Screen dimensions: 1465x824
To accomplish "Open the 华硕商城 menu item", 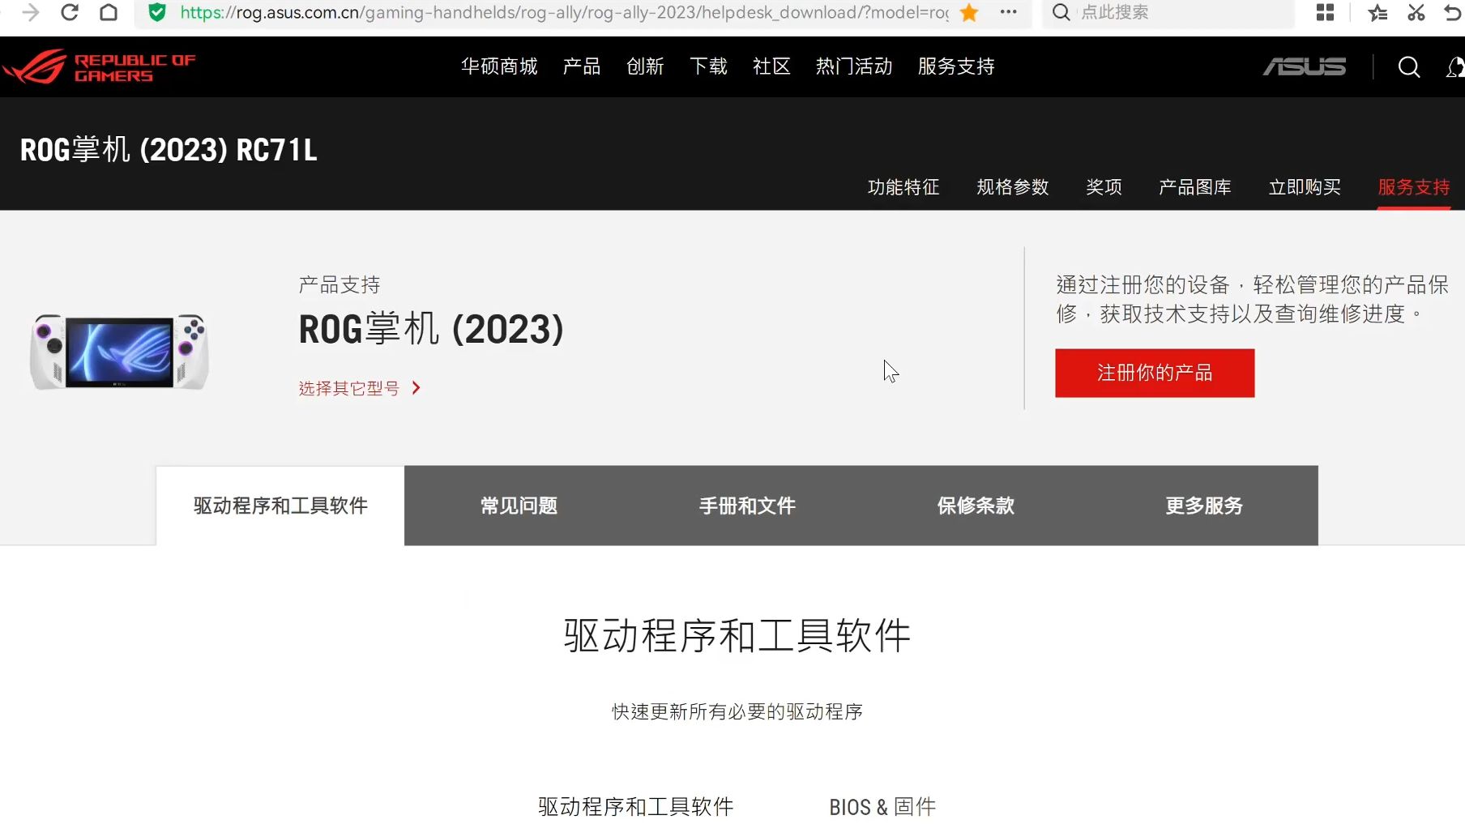I will [499, 66].
